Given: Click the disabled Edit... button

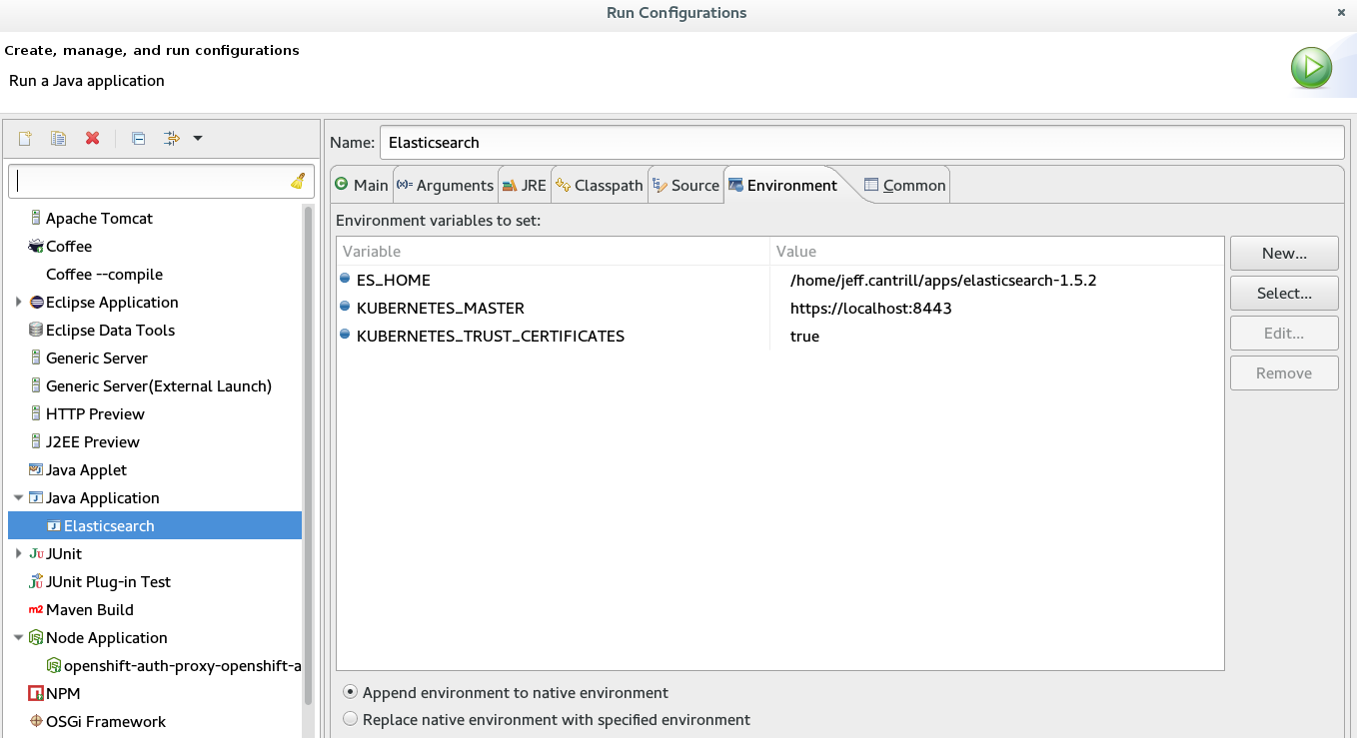Looking at the screenshot, I should point(1284,333).
